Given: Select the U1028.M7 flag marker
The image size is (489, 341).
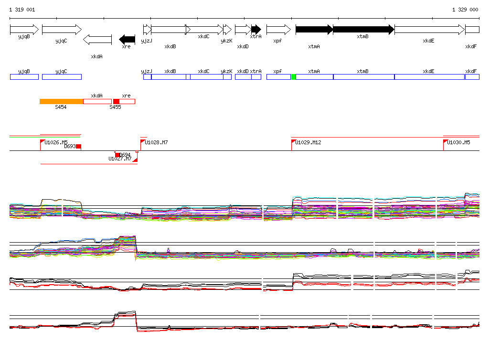Looking at the screenshot, I should [143, 142].
